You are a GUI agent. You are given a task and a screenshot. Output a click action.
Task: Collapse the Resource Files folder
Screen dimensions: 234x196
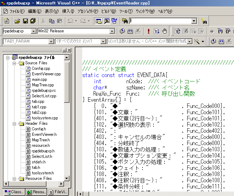tap(14, 179)
